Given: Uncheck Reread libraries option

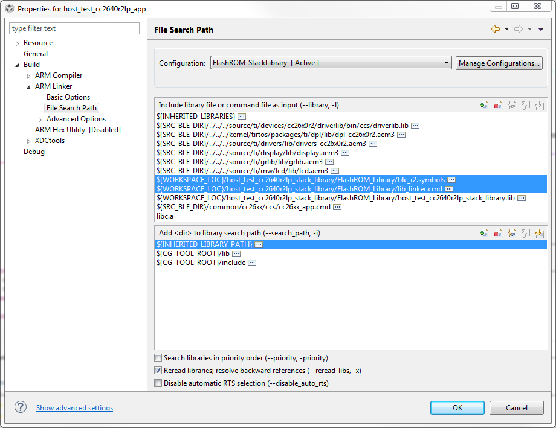Looking at the screenshot, I should (x=158, y=371).
